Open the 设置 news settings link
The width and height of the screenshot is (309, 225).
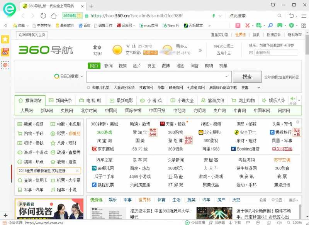point(277,200)
